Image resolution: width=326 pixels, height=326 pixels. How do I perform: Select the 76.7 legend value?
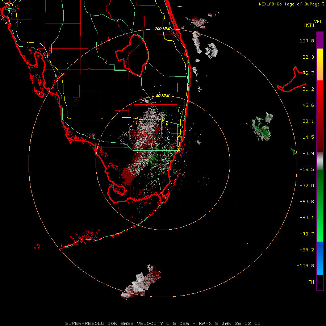coord(308,73)
